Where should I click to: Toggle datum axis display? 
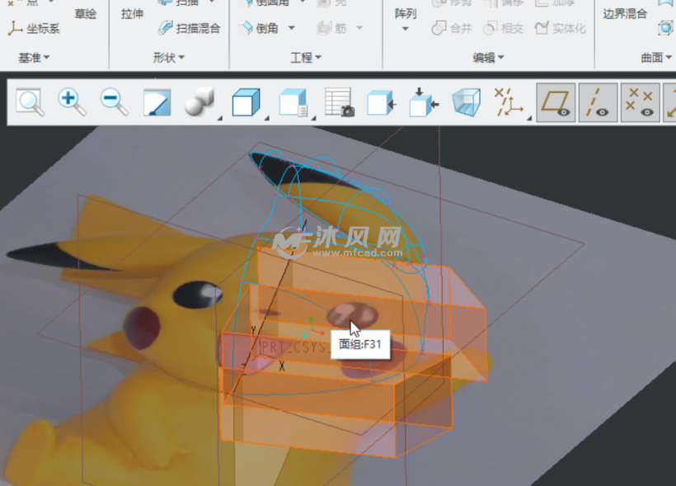tap(598, 102)
